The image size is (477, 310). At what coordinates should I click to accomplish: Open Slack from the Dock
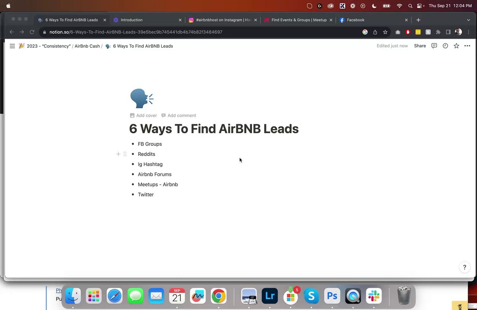374,296
